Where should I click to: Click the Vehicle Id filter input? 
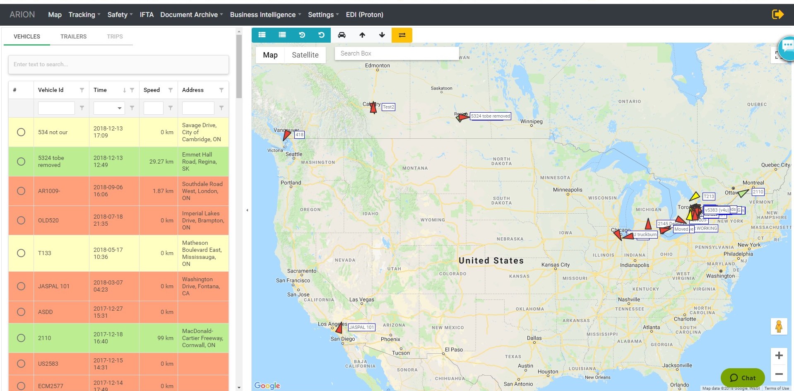pos(56,108)
